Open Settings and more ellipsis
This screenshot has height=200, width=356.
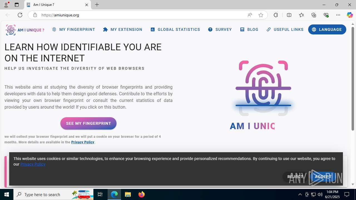click(338, 15)
